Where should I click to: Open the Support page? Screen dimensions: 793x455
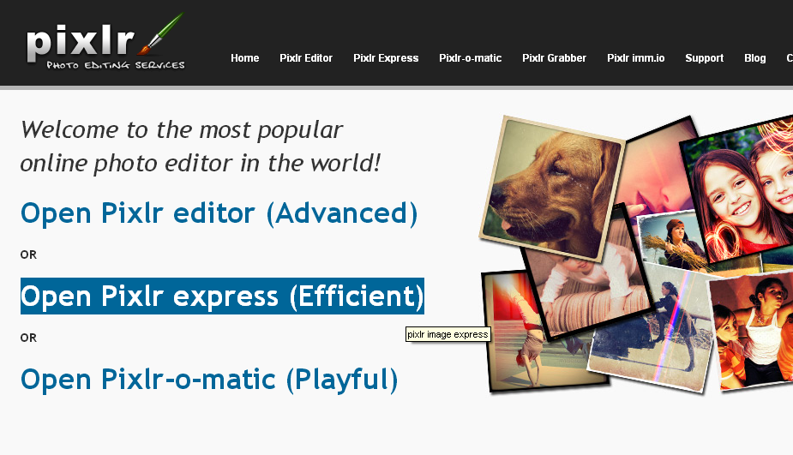point(705,58)
